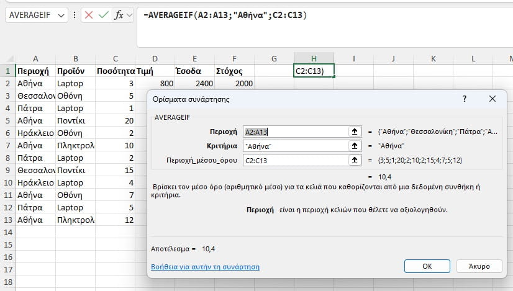The image size is (513, 291).
Task: Collapse dialog via Περιοχή_μέσου_όρου selector arrow
Action: click(x=355, y=160)
